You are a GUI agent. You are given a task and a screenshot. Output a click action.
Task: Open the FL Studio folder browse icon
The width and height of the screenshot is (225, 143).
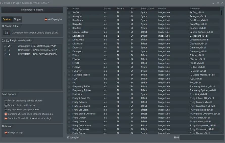tap(6, 33)
